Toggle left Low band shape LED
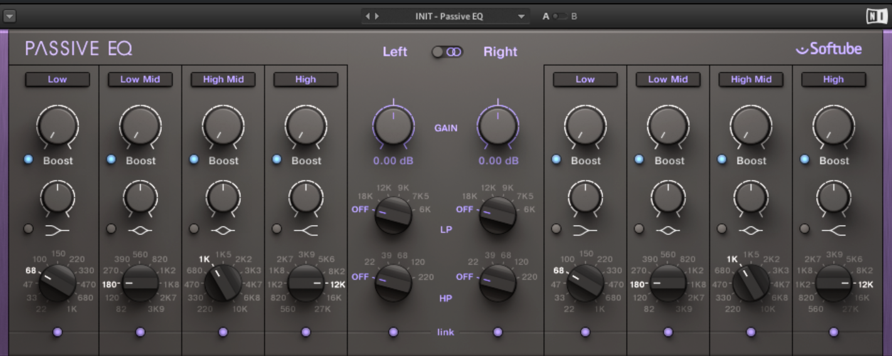This screenshot has width=892, height=356. (x=28, y=229)
